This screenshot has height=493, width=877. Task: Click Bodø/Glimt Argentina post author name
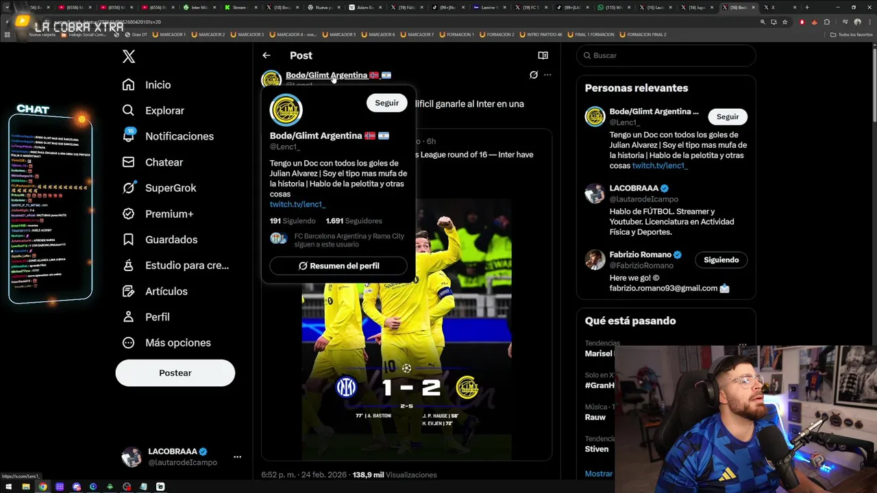(x=327, y=75)
